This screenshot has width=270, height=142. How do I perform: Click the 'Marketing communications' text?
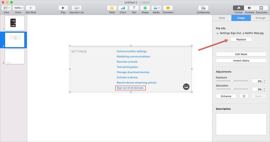[x=133, y=56]
